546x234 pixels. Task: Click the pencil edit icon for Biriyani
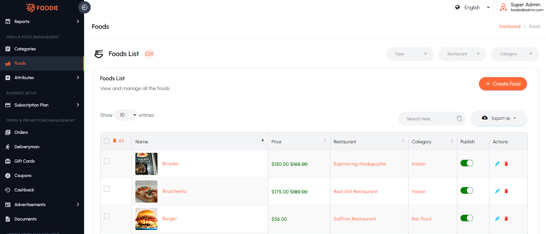point(497,164)
